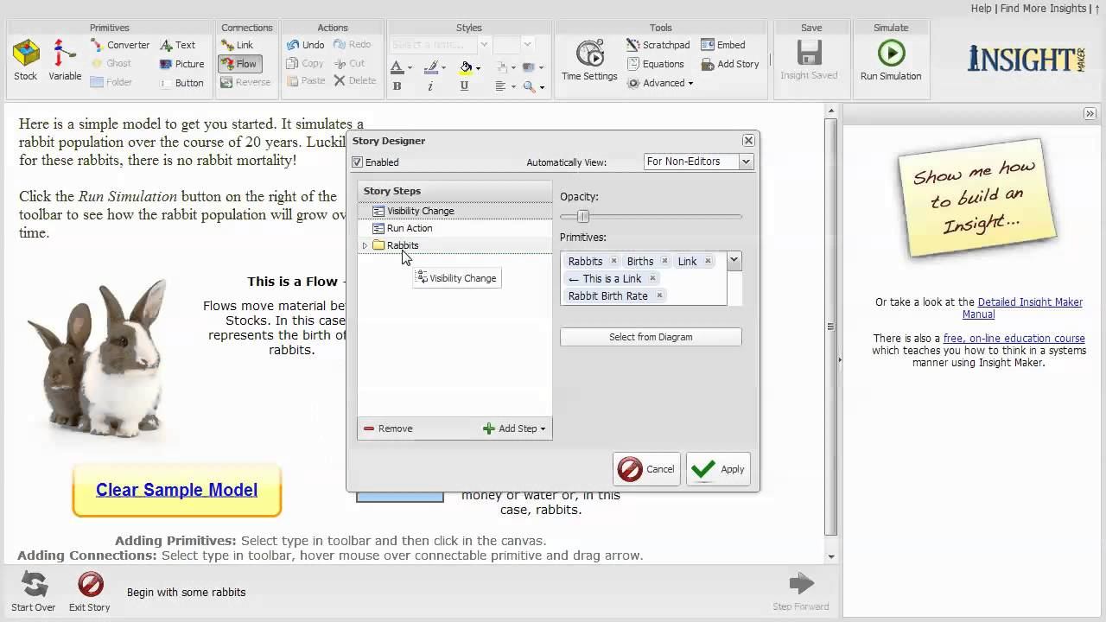Open the font color picker
The image size is (1106, 622).
pos(401,67)
